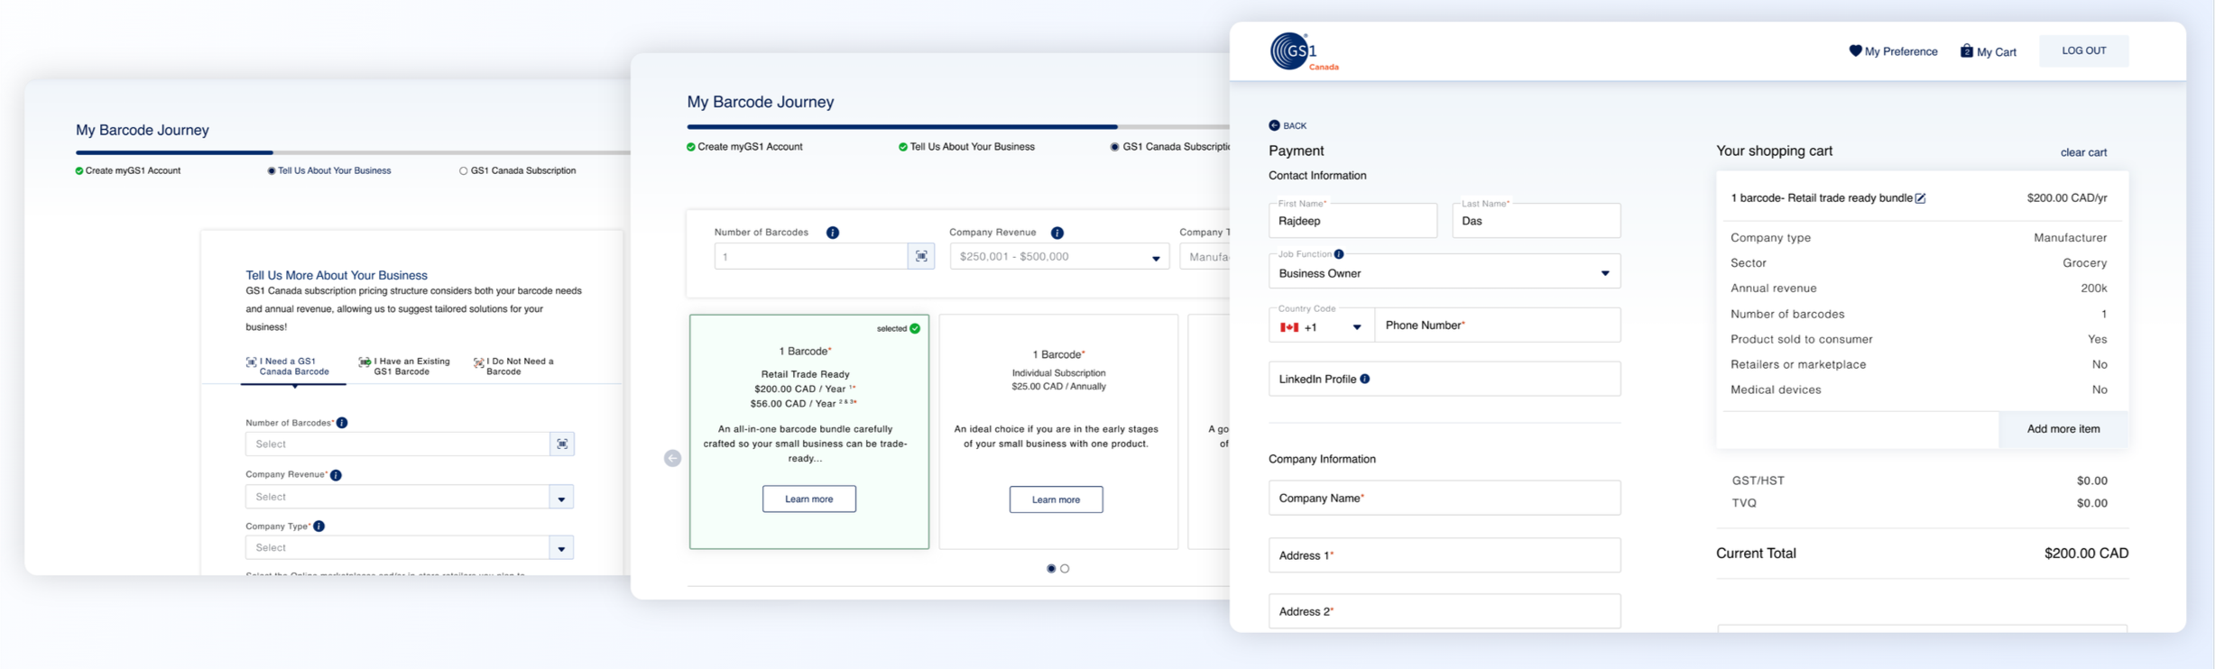Click the LinkedIn Profile field
The height and width of the screenshot is (669, 2215).
pyautogui.click(x=1444, y=379)
